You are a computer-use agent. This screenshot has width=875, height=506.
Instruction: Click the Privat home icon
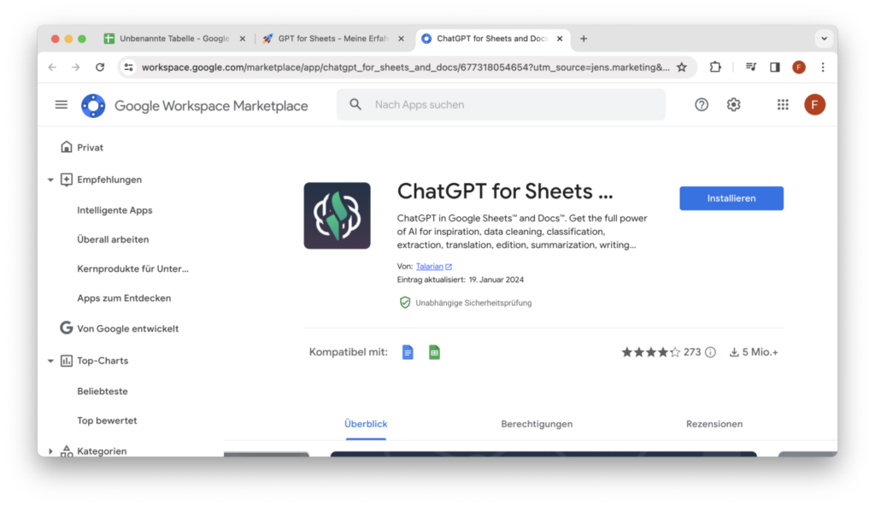pyautogui.click(x=67, y=147)
